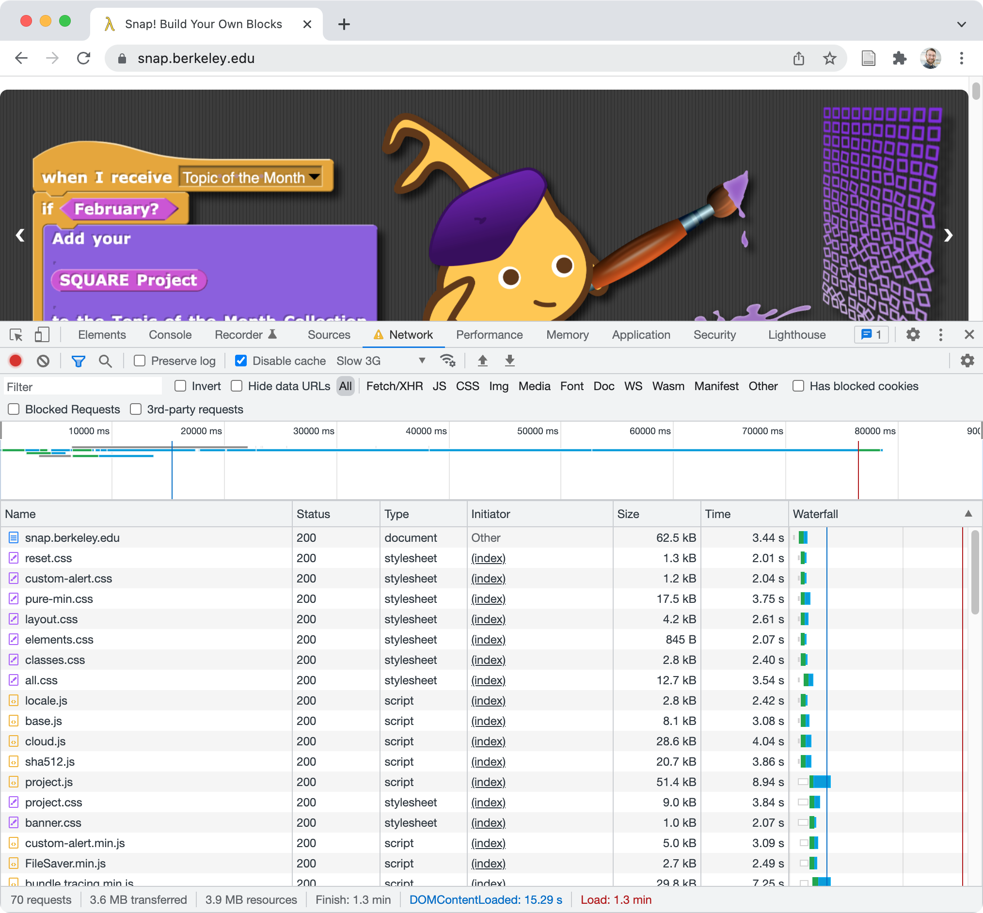
Task: Check Hide data URLs
Action: (x=237, y=386)
